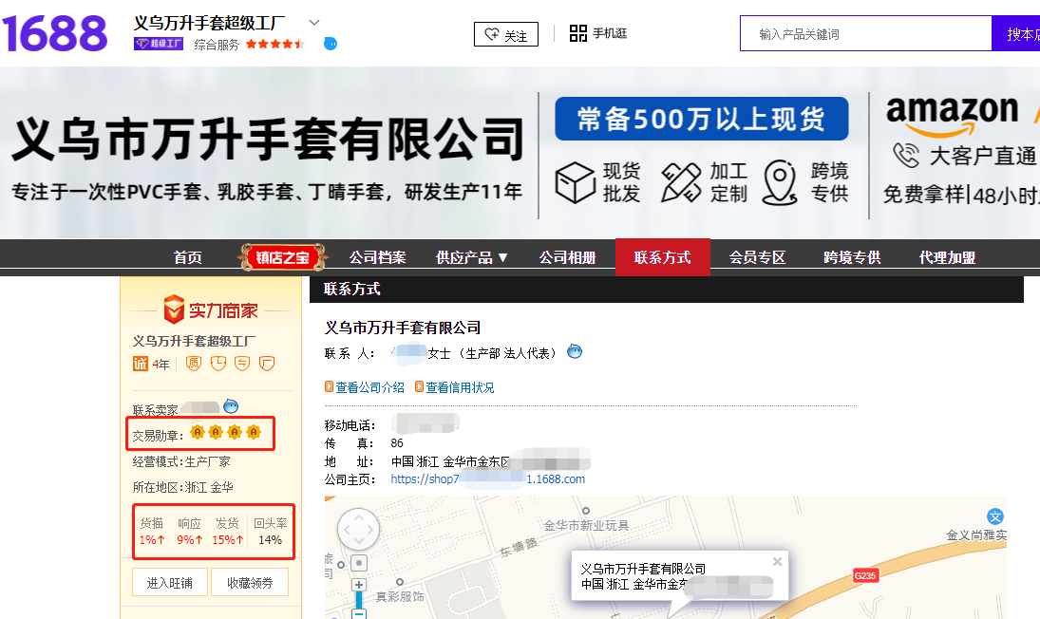
Task: Click the last plain shield badge
Action: point(267,364)
